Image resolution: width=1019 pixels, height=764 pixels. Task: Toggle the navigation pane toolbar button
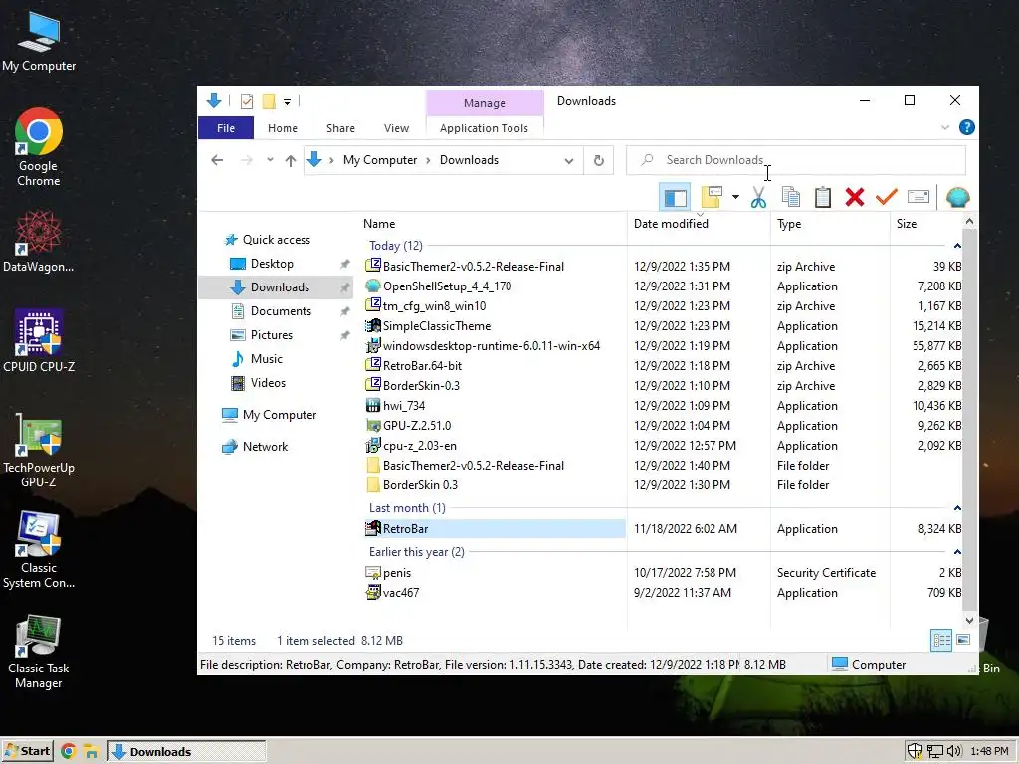pyautogui.click(x=675, y=197)
